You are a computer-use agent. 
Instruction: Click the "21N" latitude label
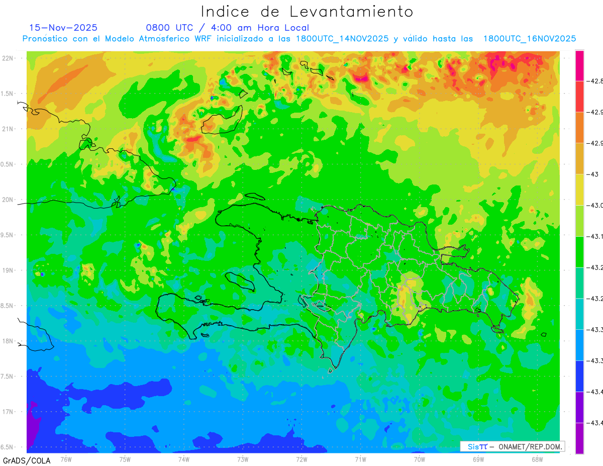click(x=8, y=129)
